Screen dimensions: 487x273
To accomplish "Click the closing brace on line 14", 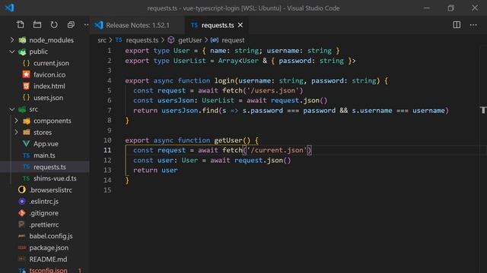I will pyautogui.click(x=127, y=180).
